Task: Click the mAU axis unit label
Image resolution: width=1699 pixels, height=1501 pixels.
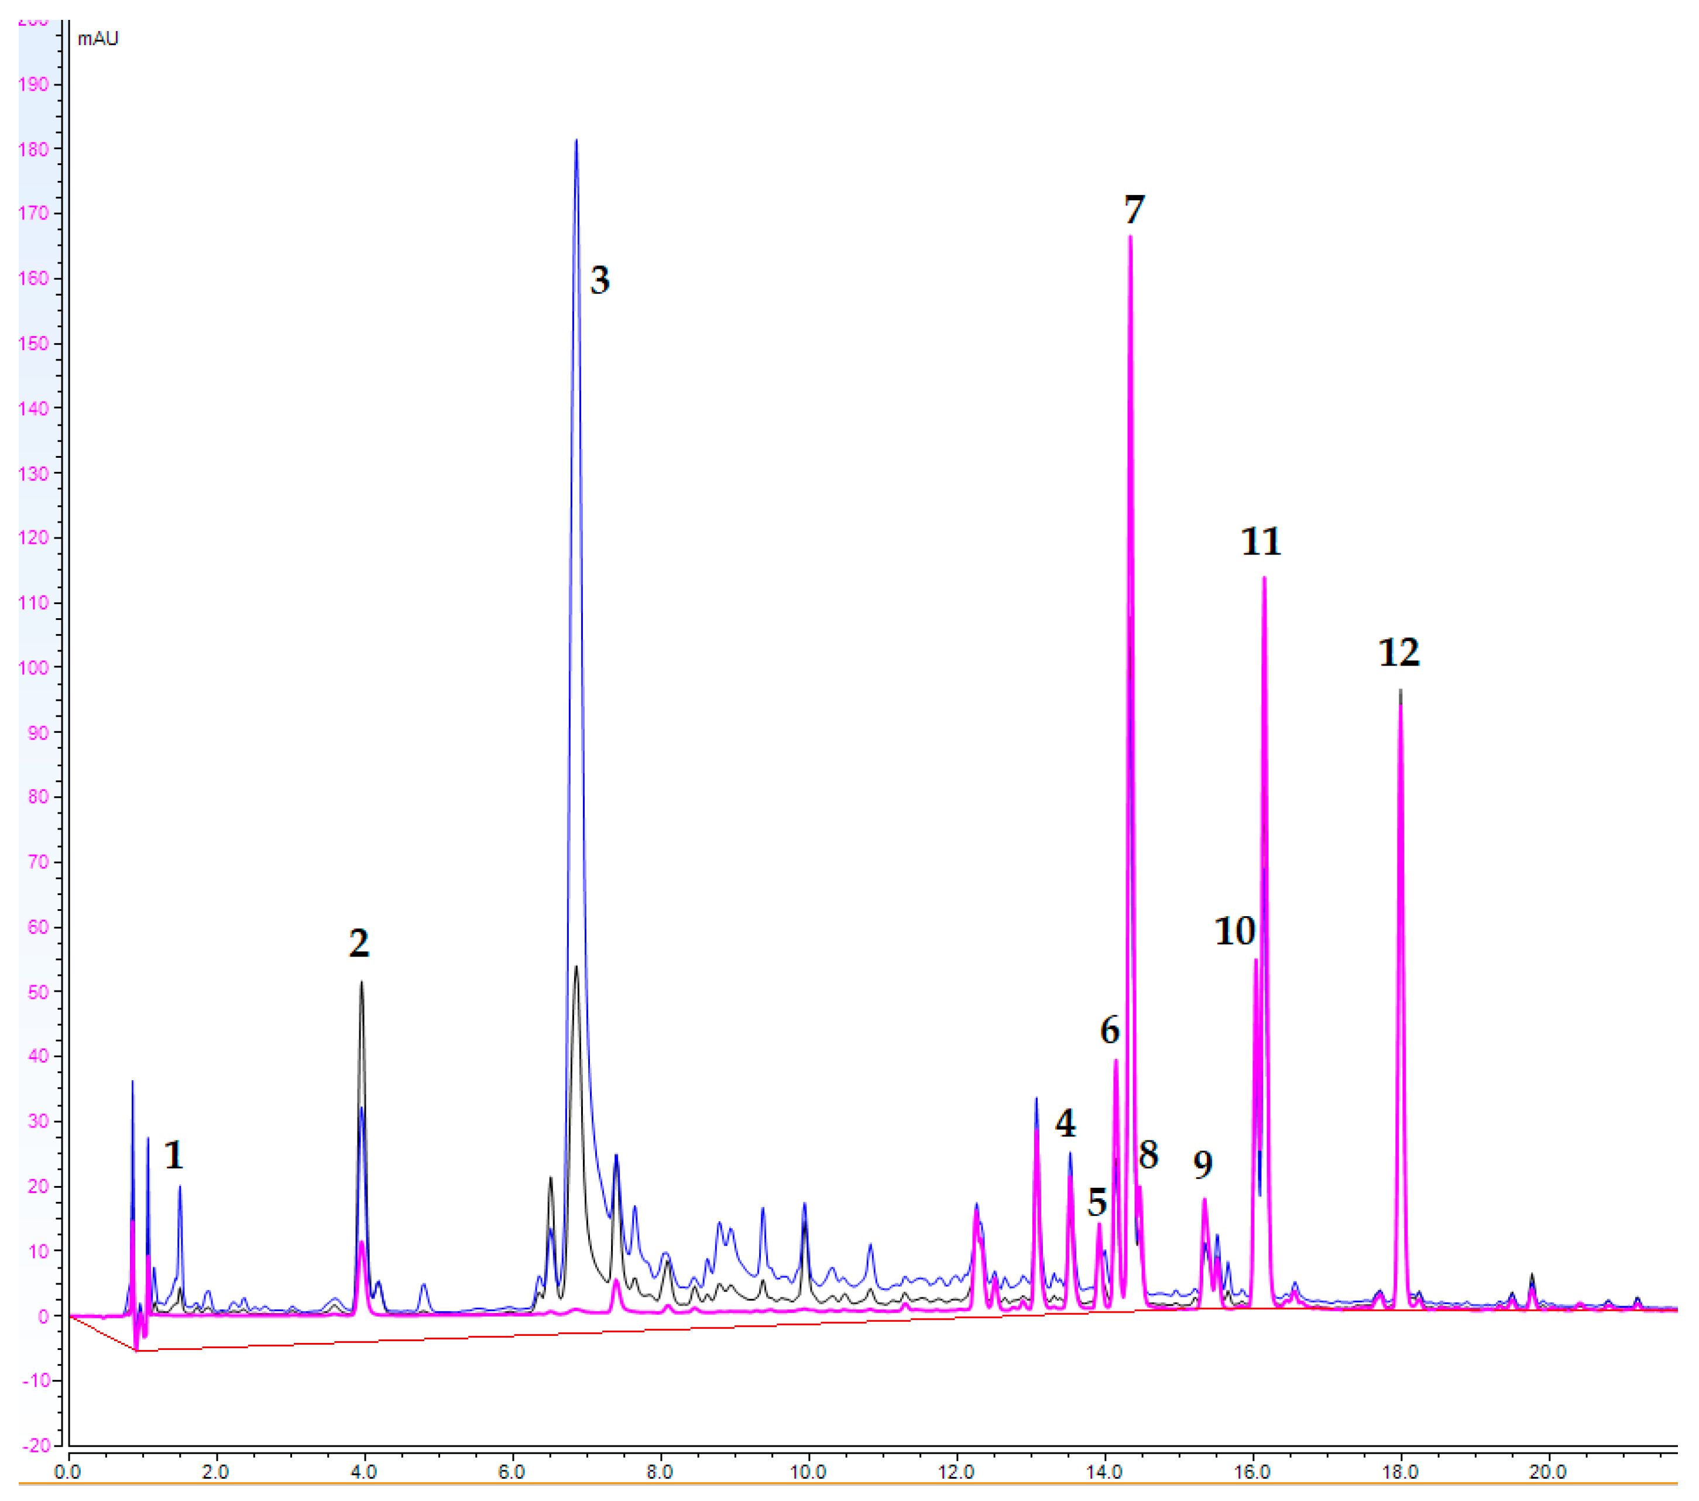Action: pos(97,39)
